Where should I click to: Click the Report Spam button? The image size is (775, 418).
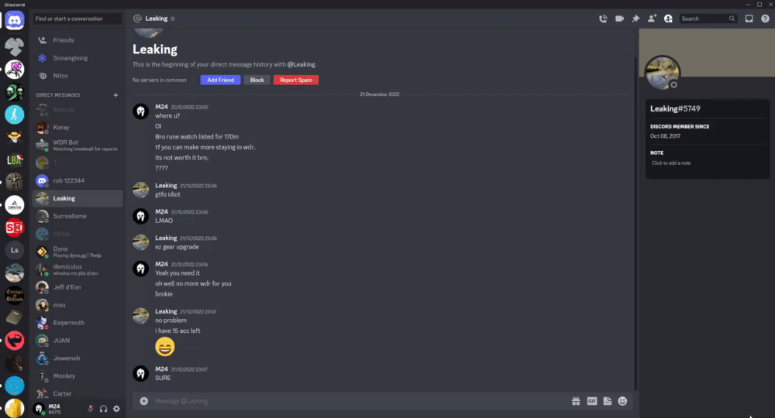click(x=296, y=80)
